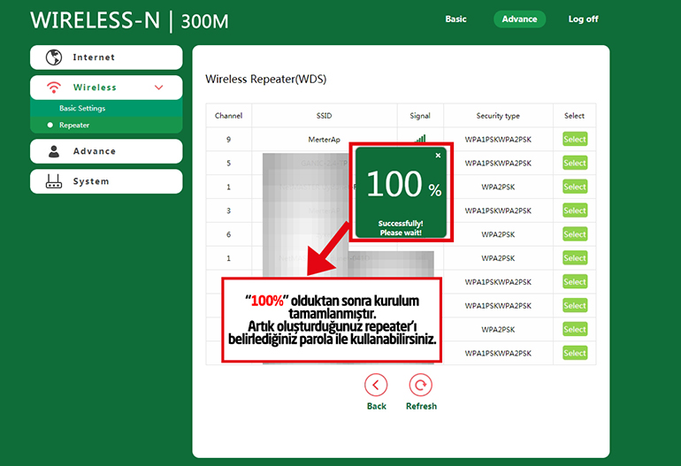Open the Wireless sidebar section
Image resolution: width=681 pixels, height=466 pixels.
(x=106, y=88)
